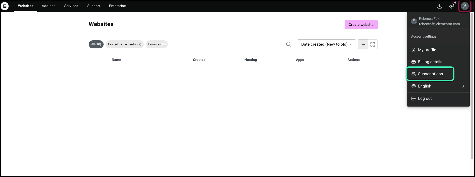This screenshot has height=177, width=475.
Task: Click the user account avatar icon
Action: coord(465,6)
